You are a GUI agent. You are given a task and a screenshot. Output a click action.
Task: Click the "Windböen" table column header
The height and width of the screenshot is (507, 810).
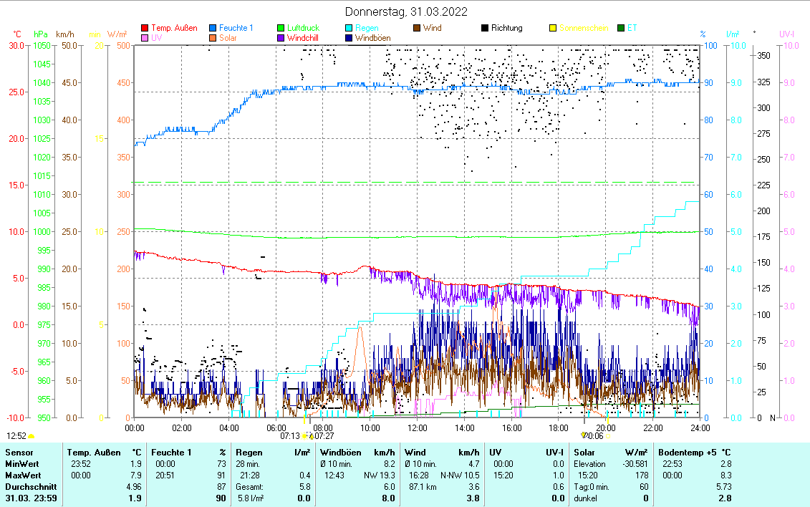[340, 453]
